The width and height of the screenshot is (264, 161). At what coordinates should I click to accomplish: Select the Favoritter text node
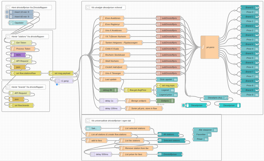tap(202, 134)
